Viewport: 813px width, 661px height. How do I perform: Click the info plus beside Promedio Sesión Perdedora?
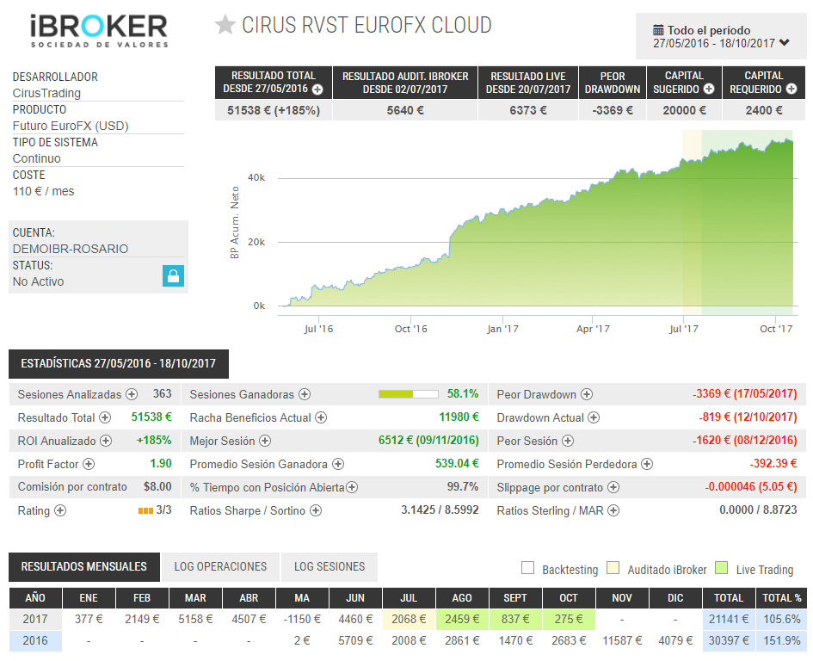647,464
